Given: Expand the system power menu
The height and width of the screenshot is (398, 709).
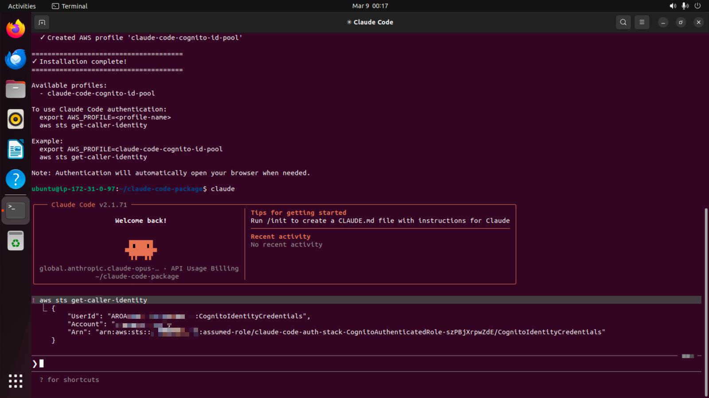Looking at the screenshot, I should click(x=697, y=6).
